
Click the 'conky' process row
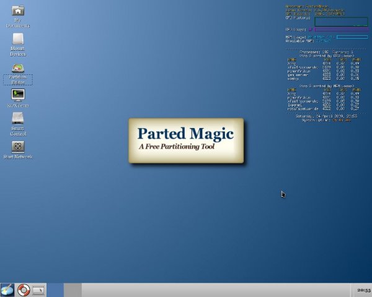324,79
